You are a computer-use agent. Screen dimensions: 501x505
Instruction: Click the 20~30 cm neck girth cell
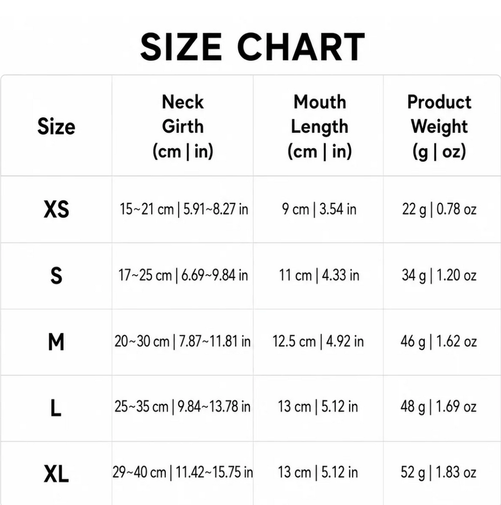coord(182,341)
